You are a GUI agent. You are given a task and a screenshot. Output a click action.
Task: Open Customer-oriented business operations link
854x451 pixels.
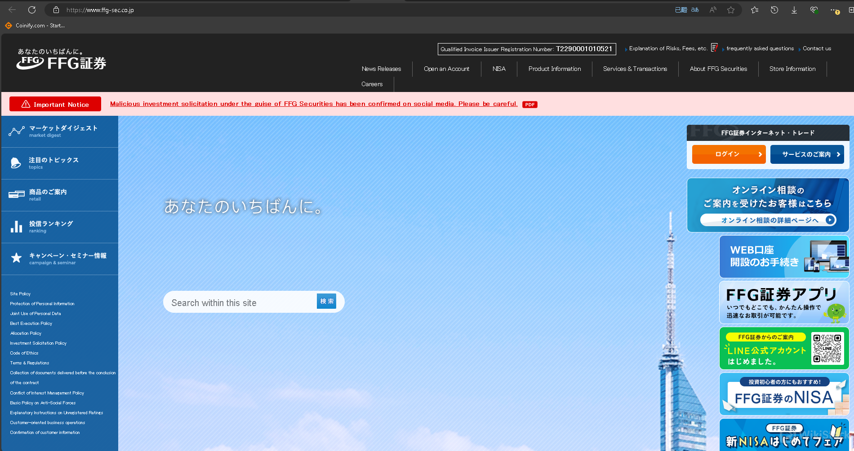[x=48, y=422]
